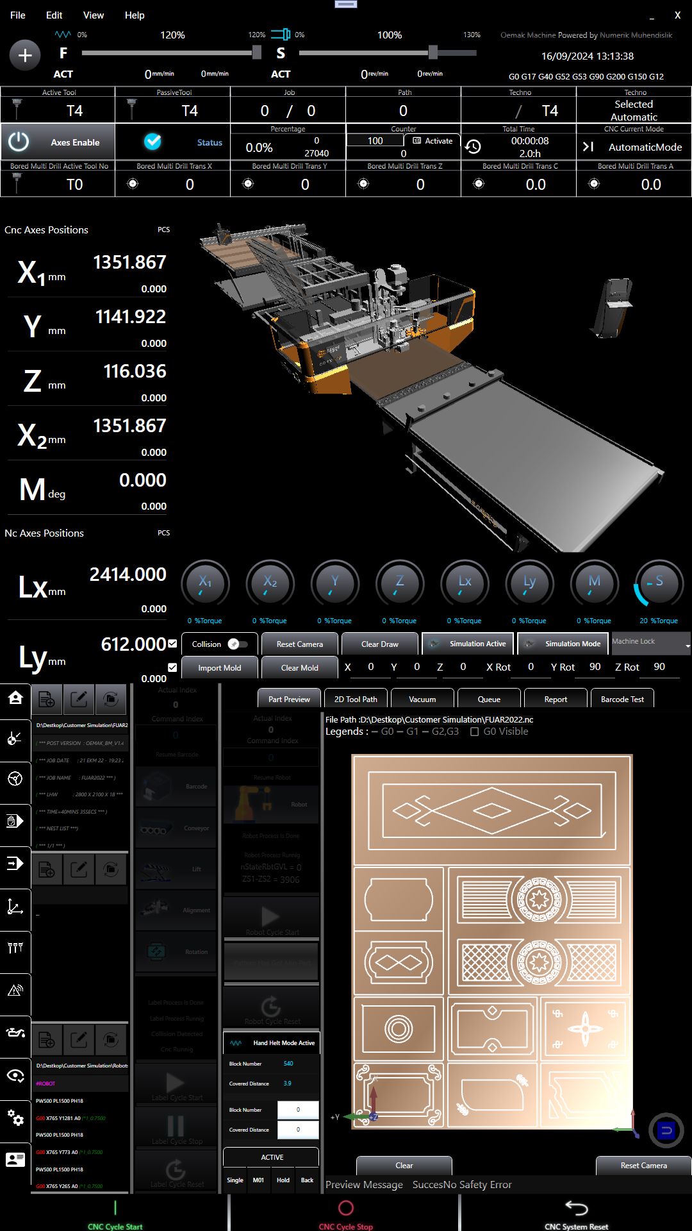Toggle the Status checkmark indicator
The height and width of the screenshot is (1231, 692).
(152, 142)
